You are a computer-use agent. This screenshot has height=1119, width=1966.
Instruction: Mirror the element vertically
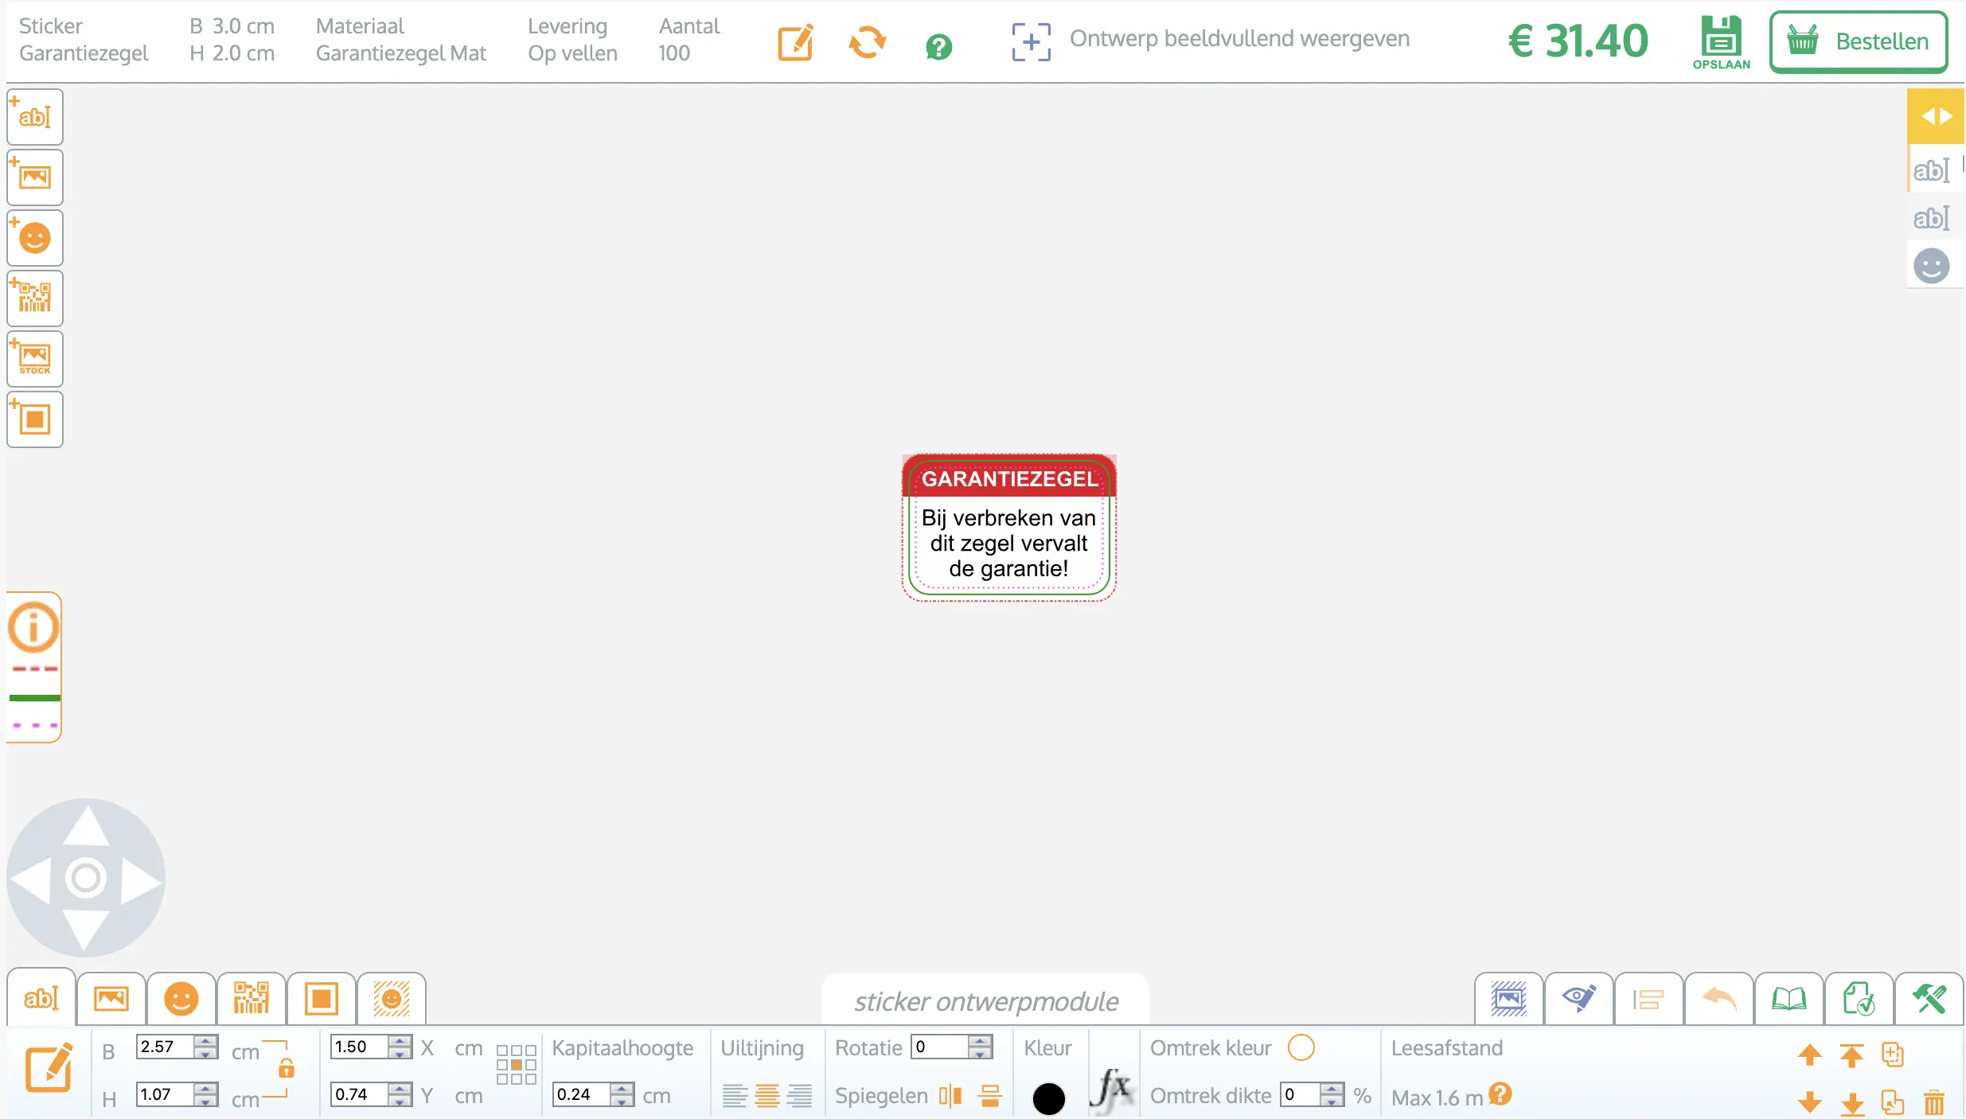(990, 1096)
